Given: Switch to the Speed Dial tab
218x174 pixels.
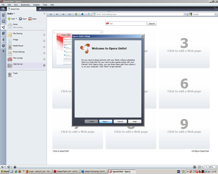Looking at the screenshot, I should [x=21, y=9].
